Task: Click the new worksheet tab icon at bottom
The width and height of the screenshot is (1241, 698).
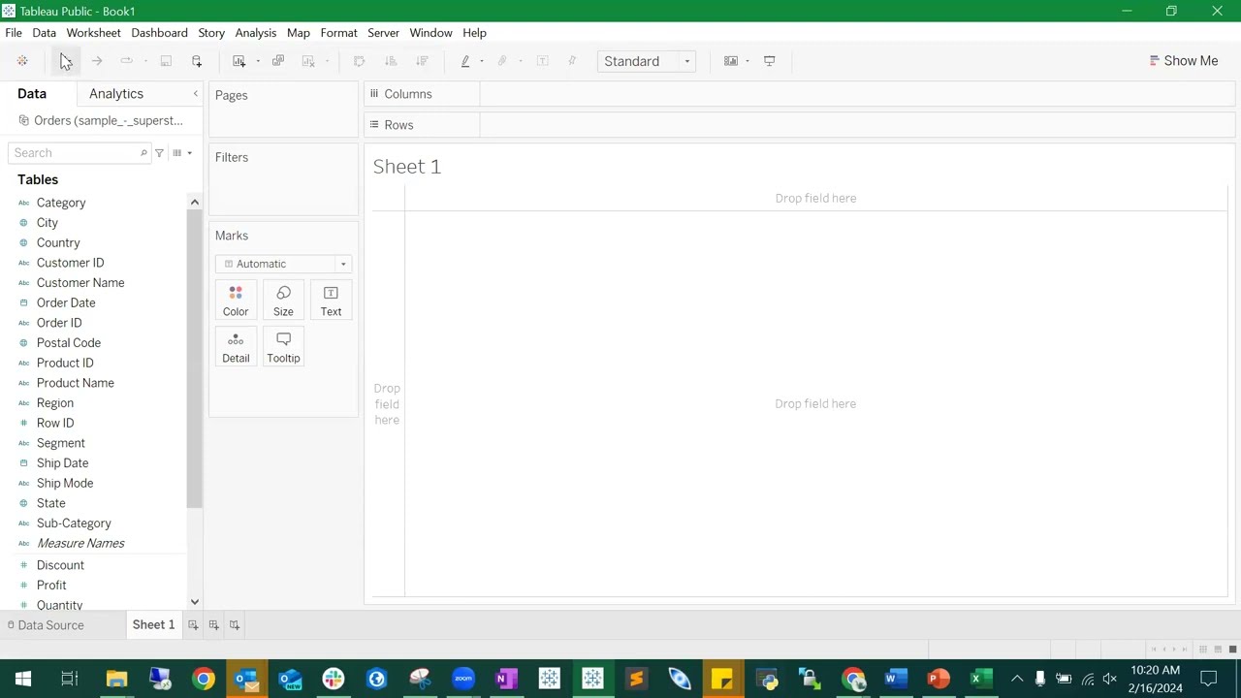Action: click(193, 625)
